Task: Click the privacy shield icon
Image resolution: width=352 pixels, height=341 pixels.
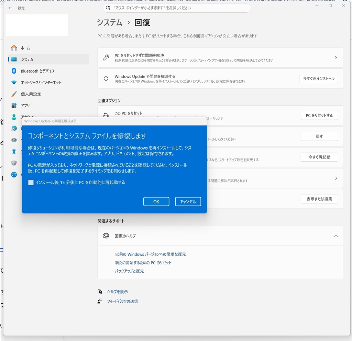Action: [x=14, y=163]
